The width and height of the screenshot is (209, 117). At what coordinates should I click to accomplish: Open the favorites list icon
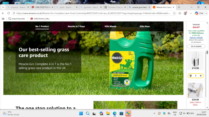[x=180, y=13]
